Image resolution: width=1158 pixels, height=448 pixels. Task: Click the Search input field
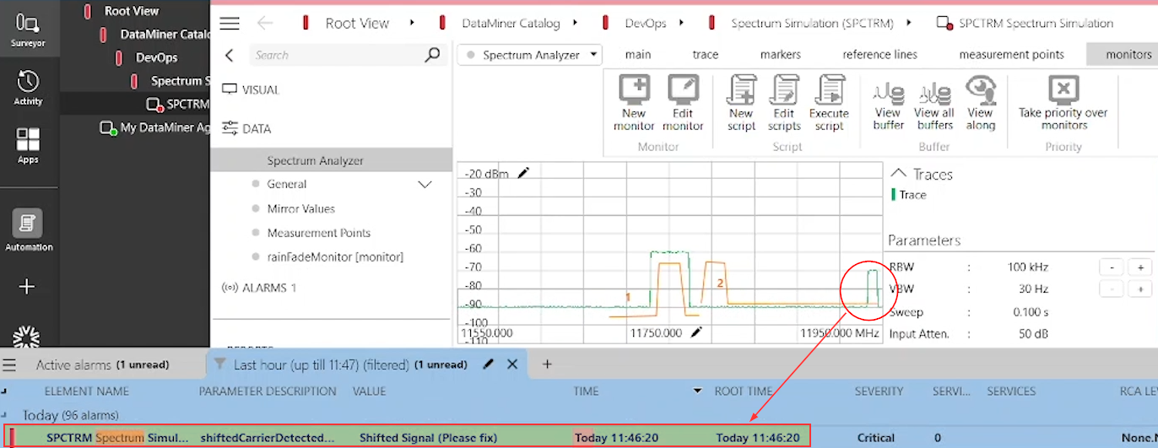(338, 56)
